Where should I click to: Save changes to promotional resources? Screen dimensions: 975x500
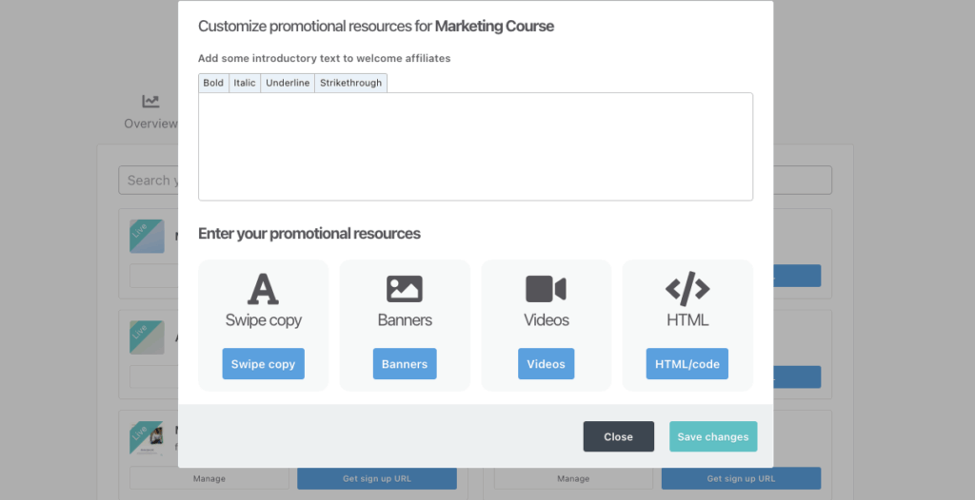(713, 437)
